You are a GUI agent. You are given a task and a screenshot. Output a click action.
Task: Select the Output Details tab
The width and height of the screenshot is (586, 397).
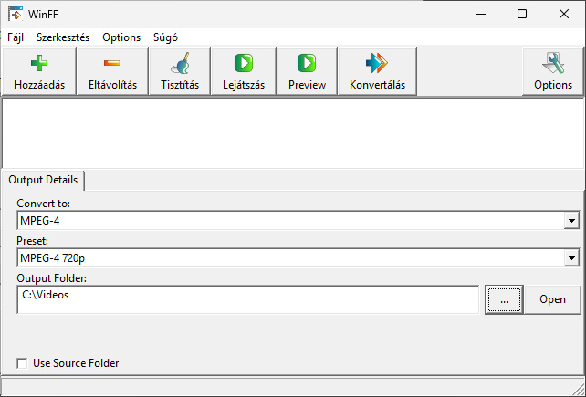click(x=43, y=180)
